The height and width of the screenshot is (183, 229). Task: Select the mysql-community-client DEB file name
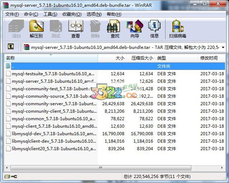click(54, 111)
